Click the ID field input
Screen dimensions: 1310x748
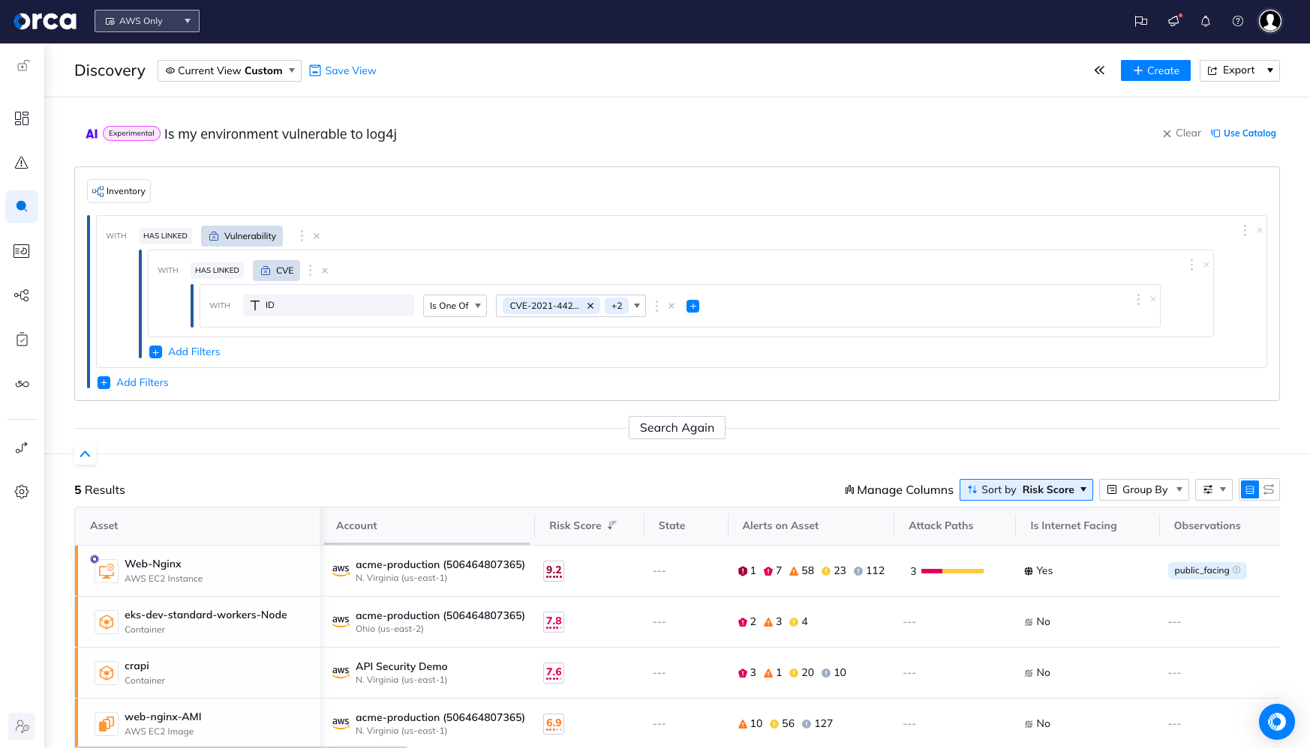(329, 306)
